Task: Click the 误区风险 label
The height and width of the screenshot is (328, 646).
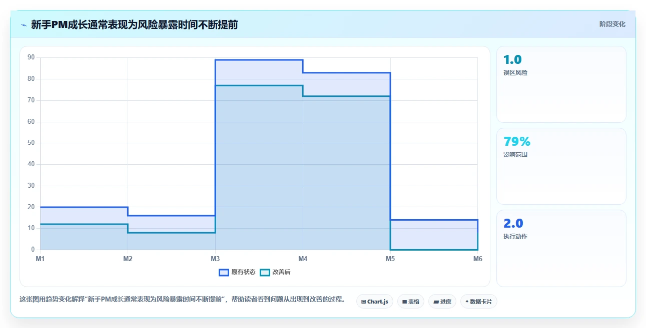Action: click(x=515, y=73)
